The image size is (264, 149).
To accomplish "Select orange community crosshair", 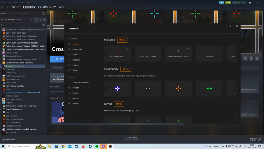I will point(178,88).
